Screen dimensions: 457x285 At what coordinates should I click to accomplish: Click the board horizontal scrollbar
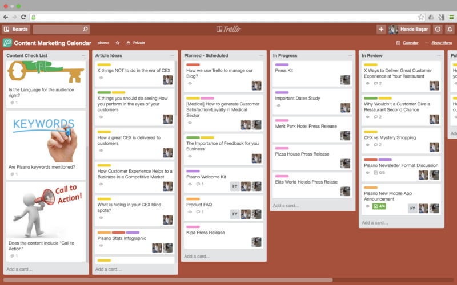[167, 280]
